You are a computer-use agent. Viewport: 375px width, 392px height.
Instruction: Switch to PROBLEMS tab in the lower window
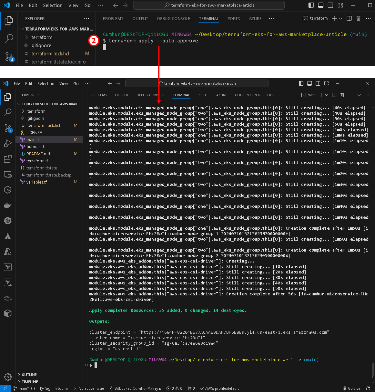(98, 95)
